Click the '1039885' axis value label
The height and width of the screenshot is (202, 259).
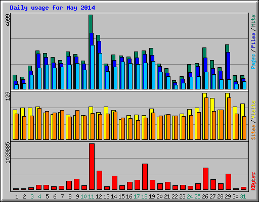(x=8, y=153)
